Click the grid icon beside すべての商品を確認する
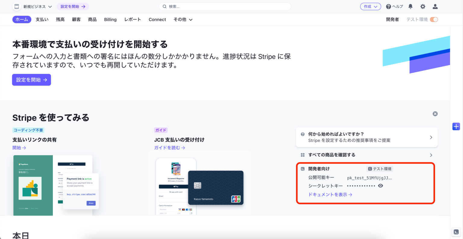 pos(302,155)
